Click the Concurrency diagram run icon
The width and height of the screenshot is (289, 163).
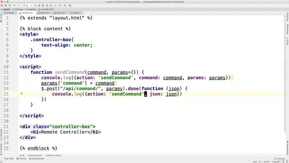[51, 5]
